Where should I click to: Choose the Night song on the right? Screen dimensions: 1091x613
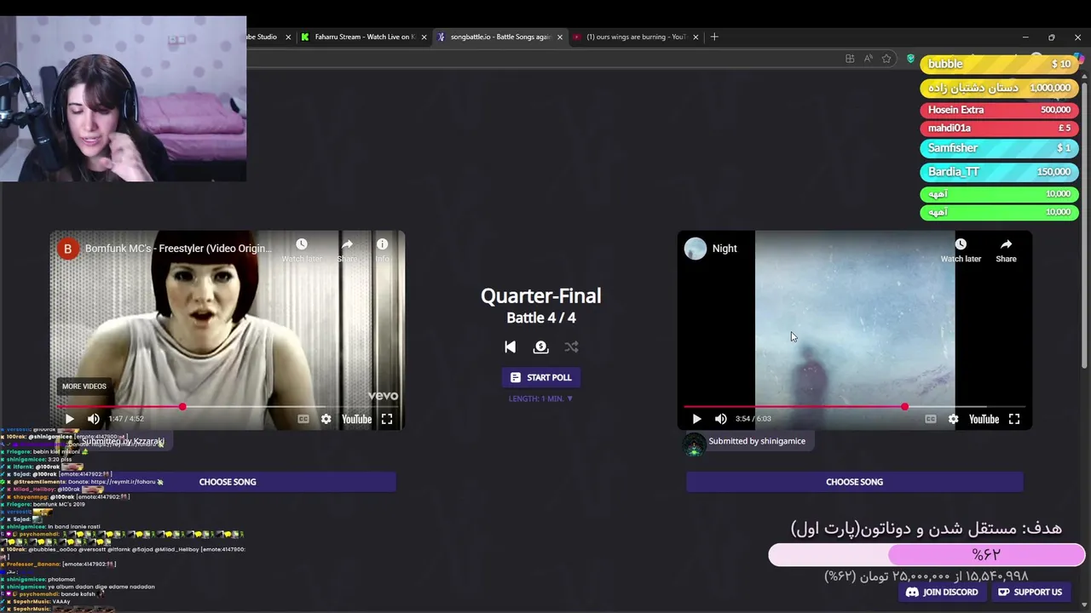pyautogui.click(x=854, y=482)
